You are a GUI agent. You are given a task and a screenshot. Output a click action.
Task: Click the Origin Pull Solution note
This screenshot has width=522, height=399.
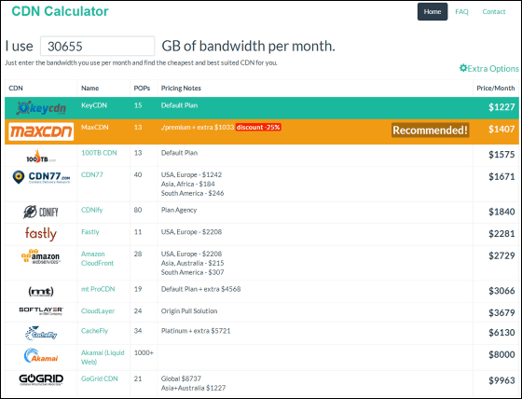point(189,311)
